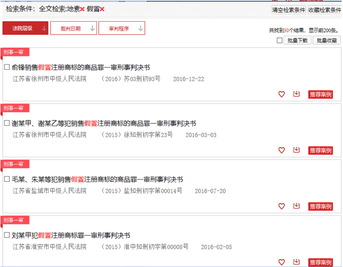Screen dimensions: 343x267
Task: Open 谢某甲、谢某乙 judgment title link
Action: click(x=103, y=124)
